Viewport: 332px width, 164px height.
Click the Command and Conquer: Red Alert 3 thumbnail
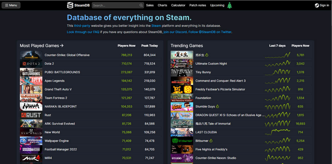pos(182,81)
